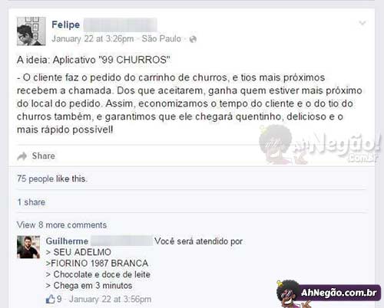Click the name Felipe in the post header
Screen dimensions: 384x308
[66, 25]
